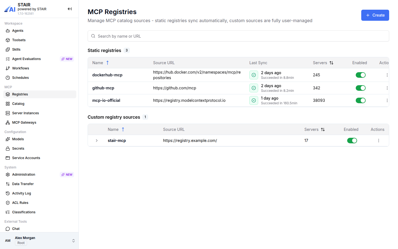Click the 38093 servers count
Screen dimensions: 398x249
[319, 100]
